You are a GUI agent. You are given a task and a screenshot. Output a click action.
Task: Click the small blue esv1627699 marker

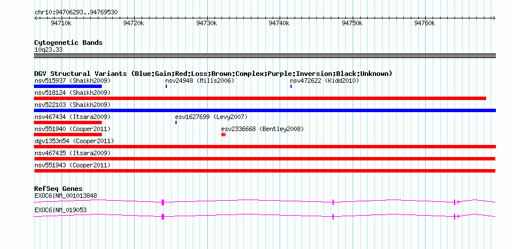point(176,122)
